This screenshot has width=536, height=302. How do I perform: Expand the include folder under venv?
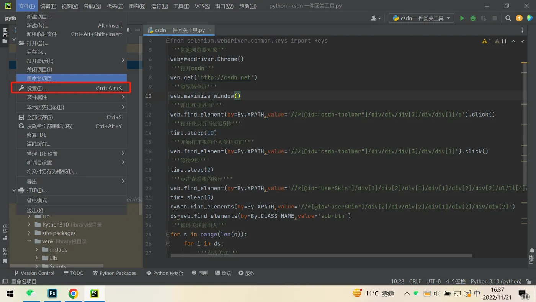37,250
